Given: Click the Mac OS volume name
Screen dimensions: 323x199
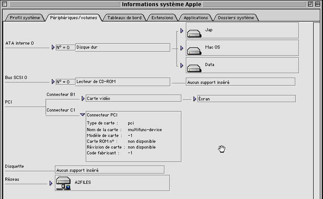Looking at the screenshot, I should tap(212, 47).
